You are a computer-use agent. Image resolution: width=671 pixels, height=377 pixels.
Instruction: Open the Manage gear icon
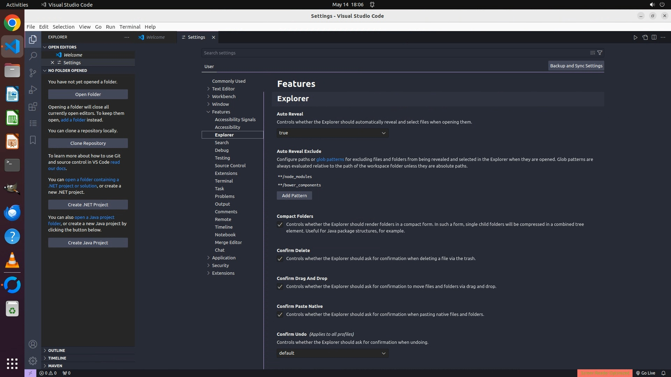33,361
